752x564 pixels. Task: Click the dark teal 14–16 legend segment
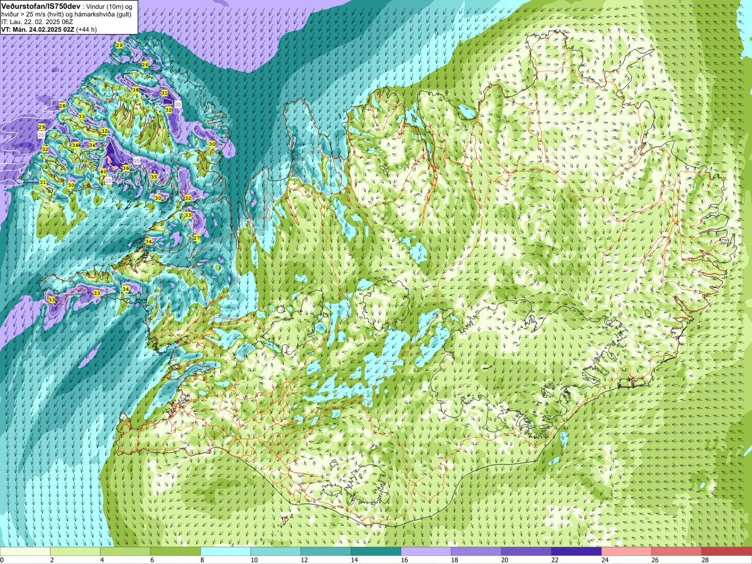376,552
